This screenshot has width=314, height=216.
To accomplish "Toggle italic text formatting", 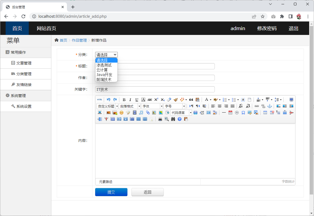I will (130, 100).
